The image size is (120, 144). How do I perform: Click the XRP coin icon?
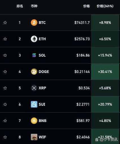click(34, 88)
